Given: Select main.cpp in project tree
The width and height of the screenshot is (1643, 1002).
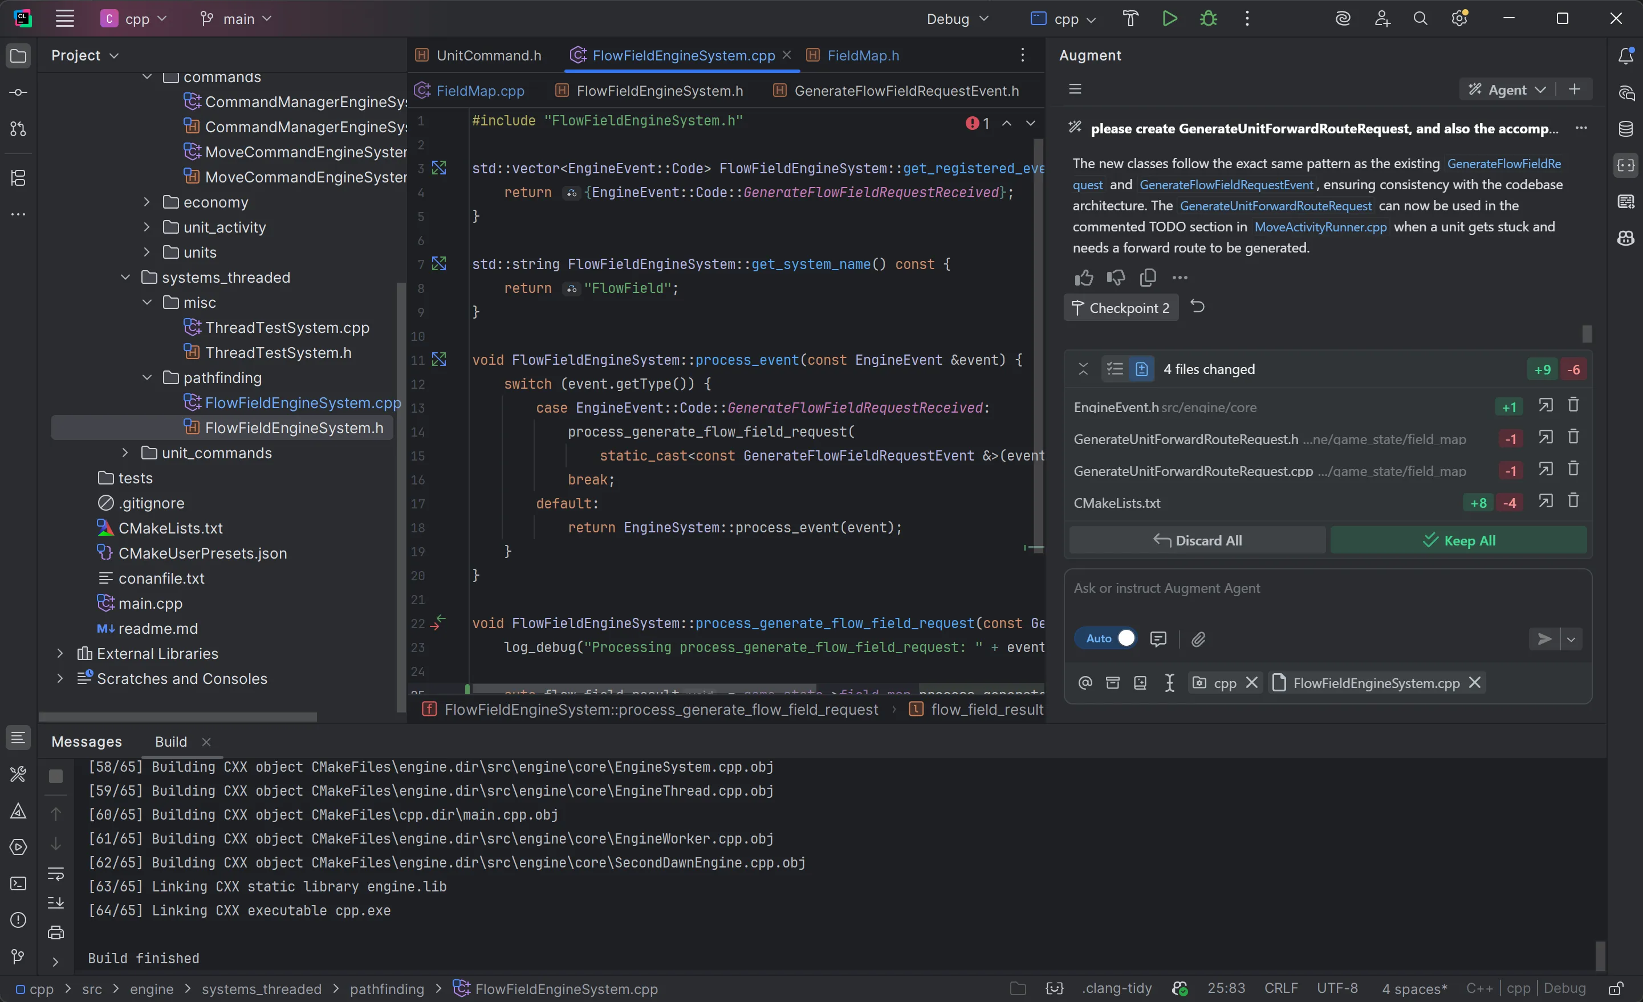Looking at the screenshot, I should [x=150, y=604].
